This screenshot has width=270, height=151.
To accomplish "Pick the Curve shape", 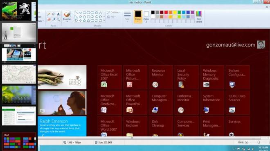I will click(80, 13).
